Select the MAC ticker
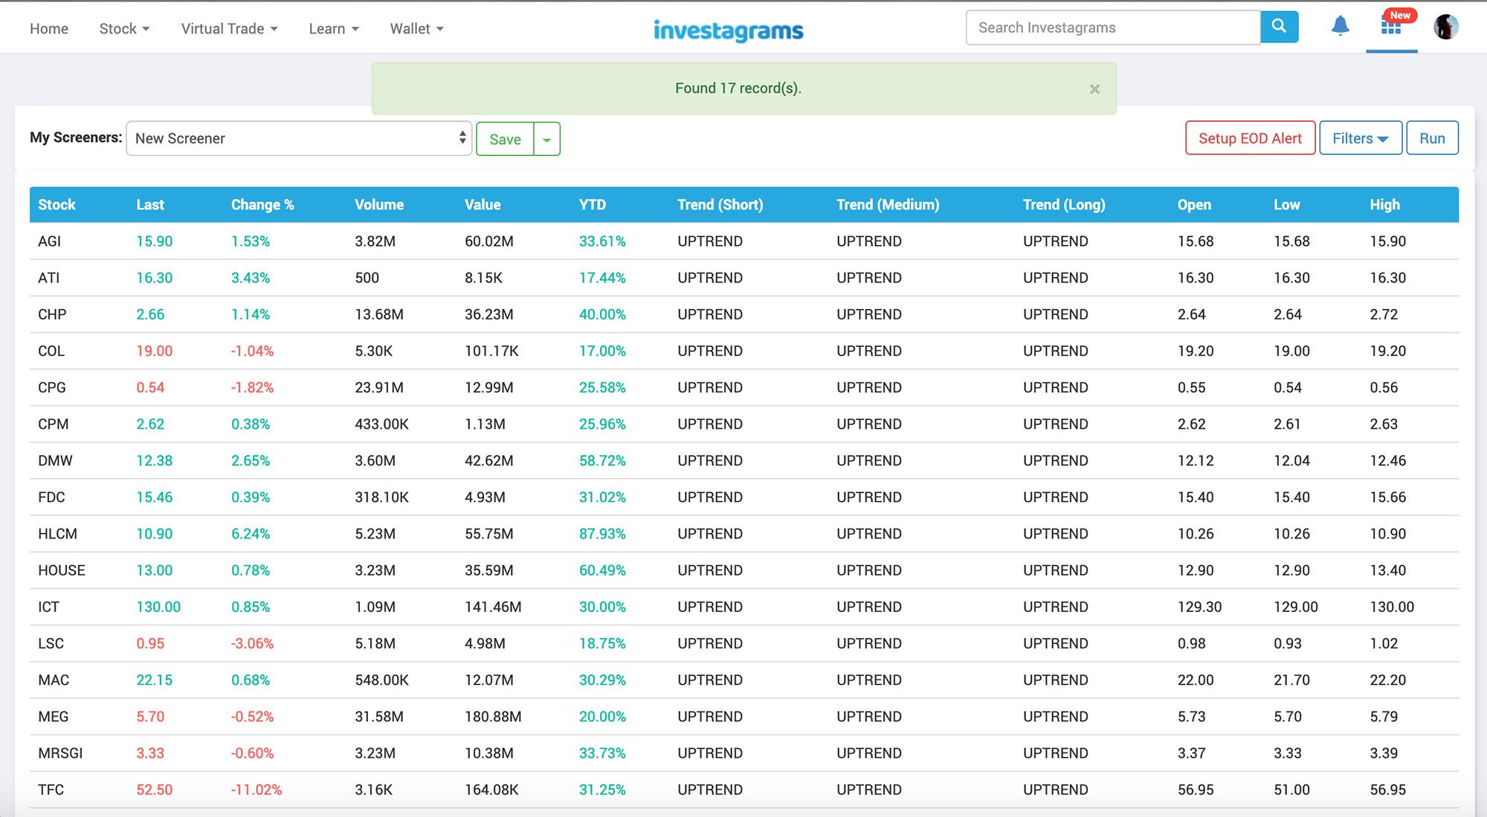 coord(53,680)
